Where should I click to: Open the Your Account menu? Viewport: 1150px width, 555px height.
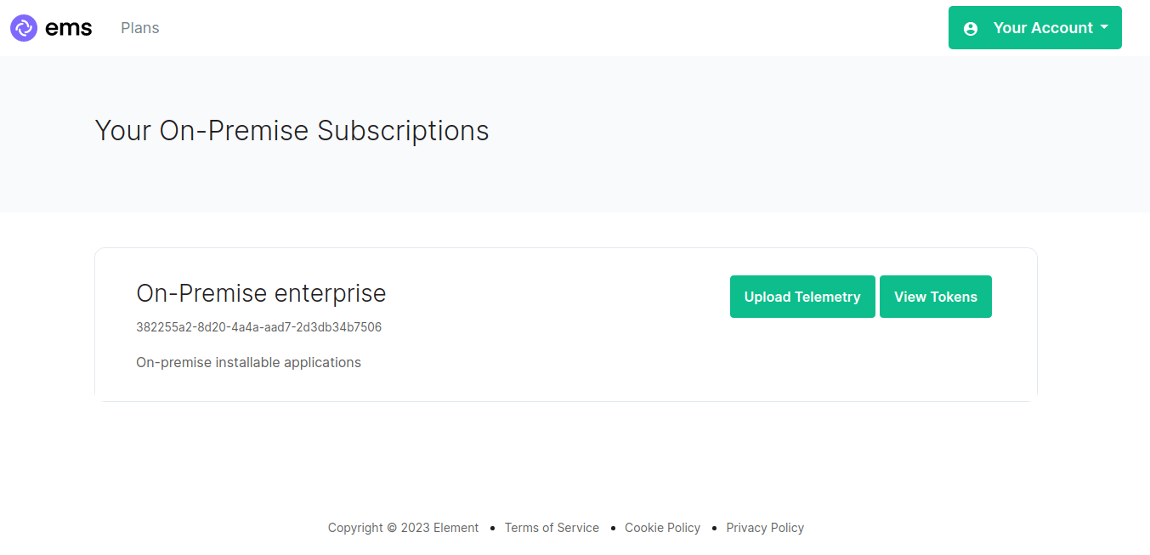(x=1035, y=28)
